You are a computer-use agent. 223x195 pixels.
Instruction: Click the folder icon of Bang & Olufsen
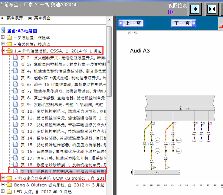(9, 185)
